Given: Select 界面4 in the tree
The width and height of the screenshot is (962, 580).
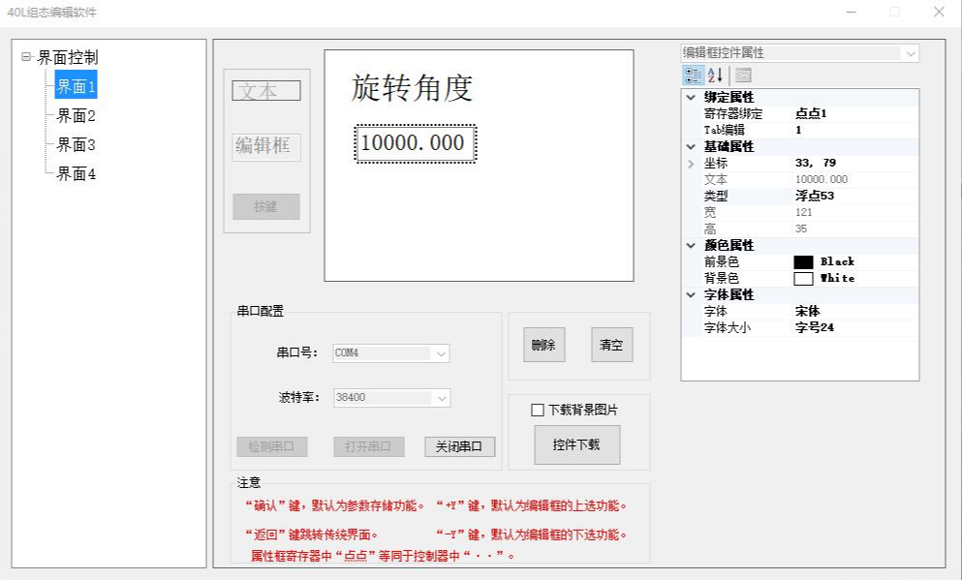Looking at the screenshot, I should pyautogui.click(x=77, y=174).
